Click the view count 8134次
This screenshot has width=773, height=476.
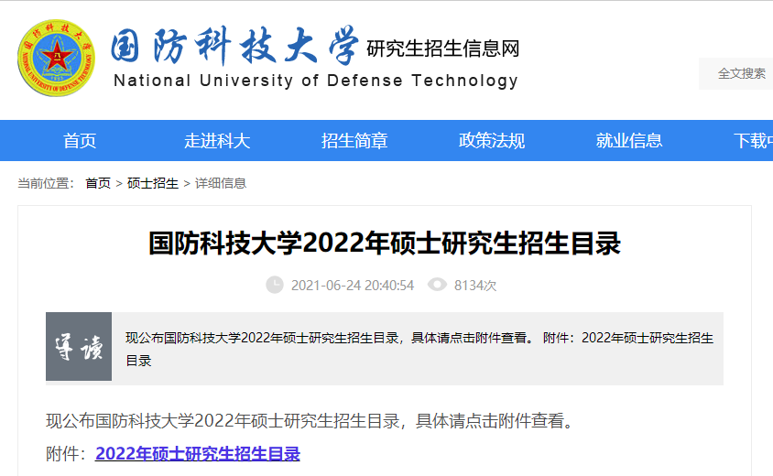point(475,286)
